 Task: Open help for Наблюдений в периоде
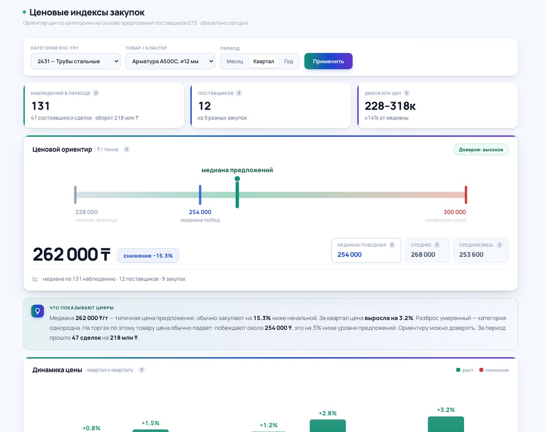point(96,93)
